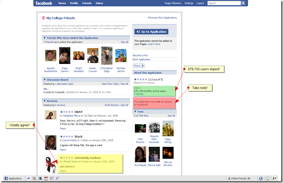Click Rage Tianero profile photo
Image resolution: width=283 pixels, height=183 pixels.
point(64,56)
